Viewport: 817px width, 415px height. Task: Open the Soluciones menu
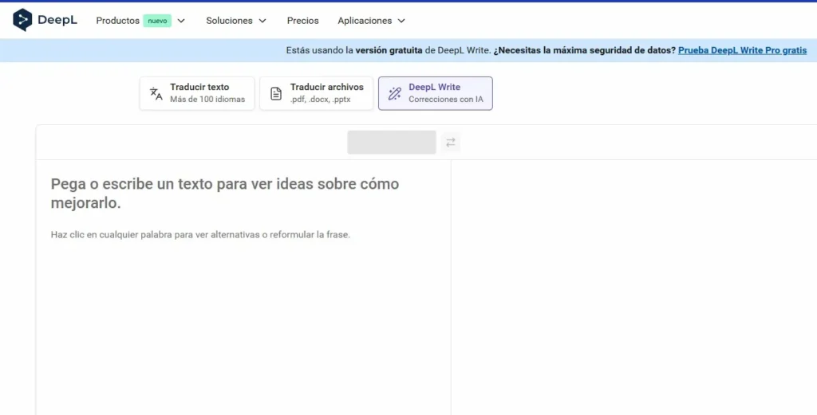tap(229, 21)
